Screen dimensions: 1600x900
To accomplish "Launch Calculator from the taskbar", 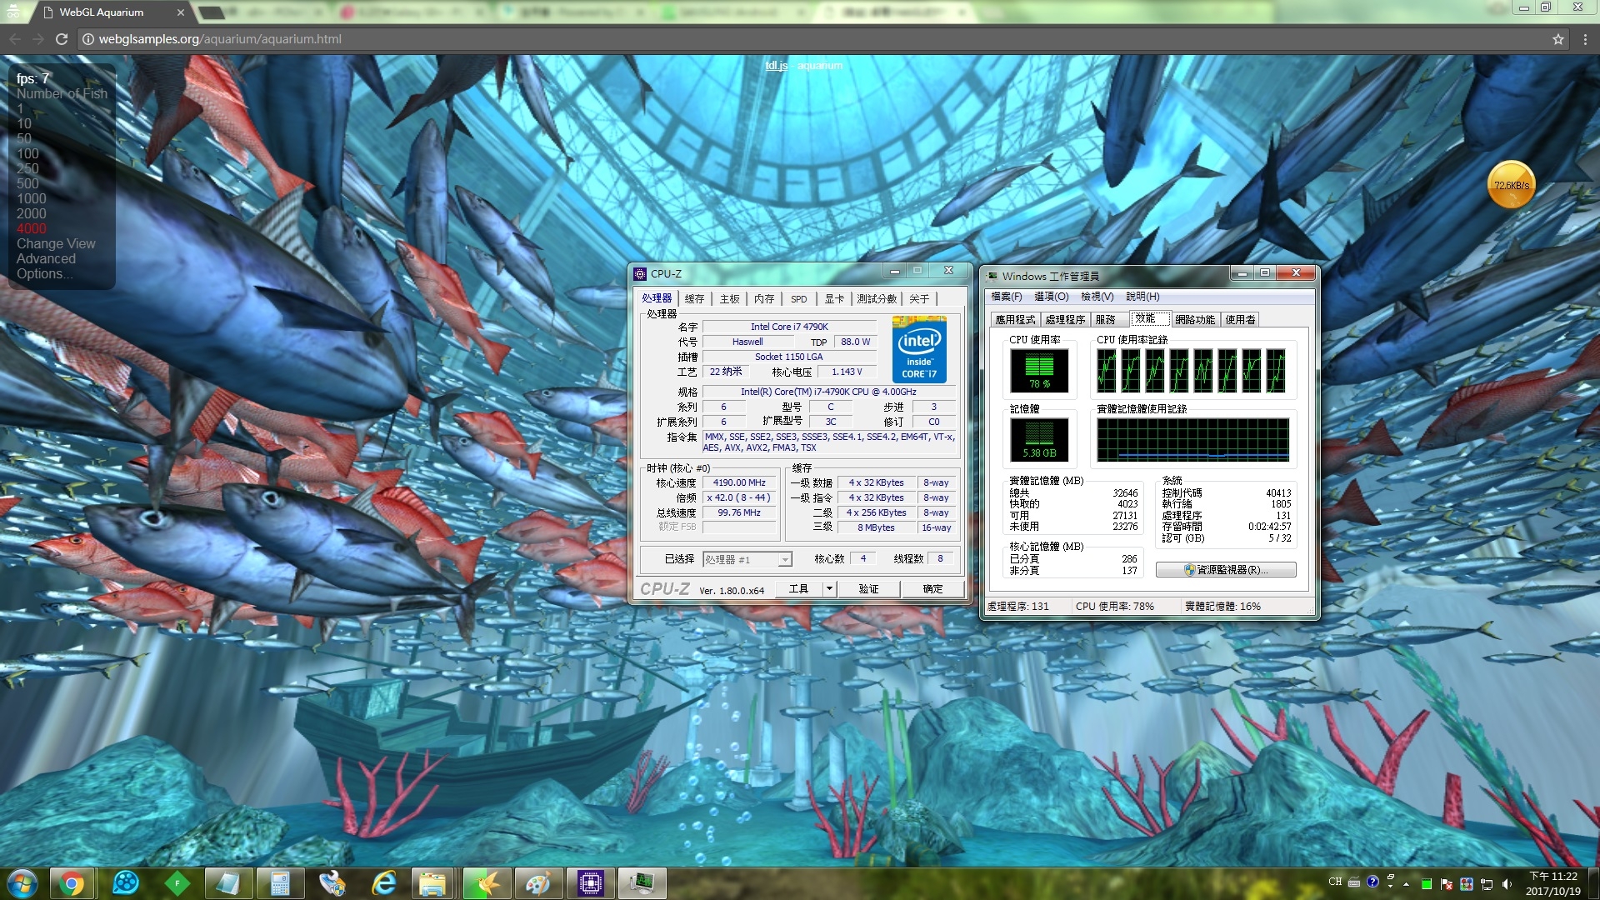I will click(x=280, y=883).
